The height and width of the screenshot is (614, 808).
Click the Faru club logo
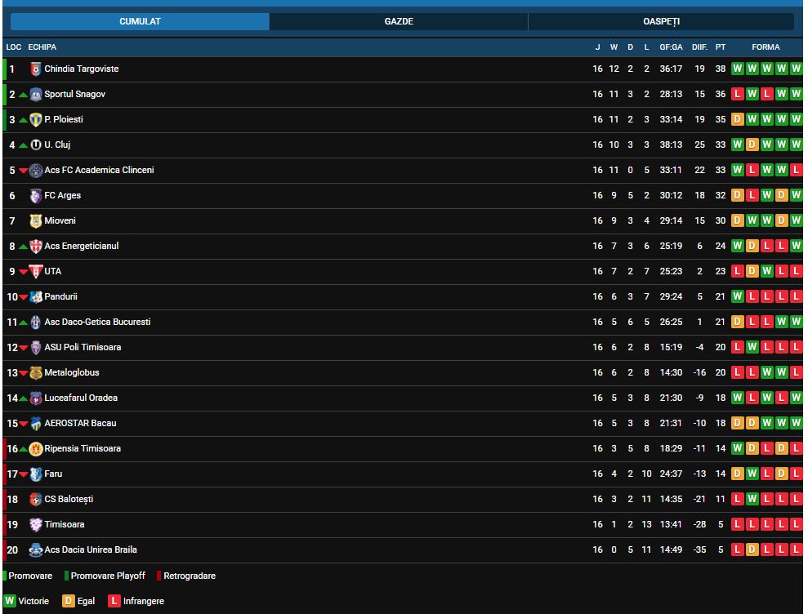click(x=36, y=474)
